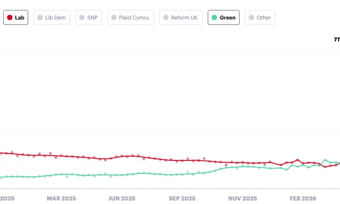The height and width of the screenshot is (204, 340).
Task: Enable the Lib Dem data series
Action: point(52,17)
